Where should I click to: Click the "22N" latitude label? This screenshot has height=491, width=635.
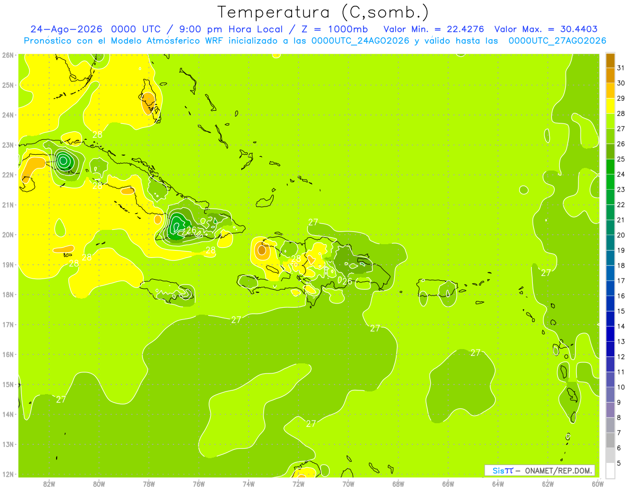coord(8,175)
